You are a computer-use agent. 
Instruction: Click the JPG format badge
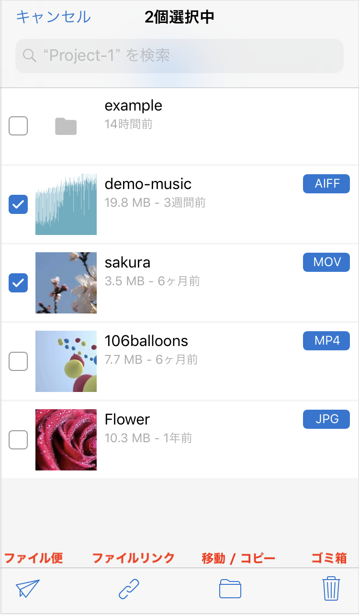[326, 419]
